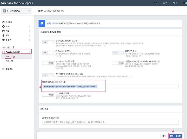Click the 삭제 (discard) button

pos(164,136)
